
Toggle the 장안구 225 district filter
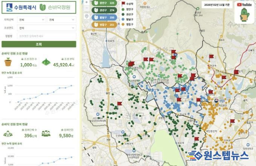click(105, 3)
